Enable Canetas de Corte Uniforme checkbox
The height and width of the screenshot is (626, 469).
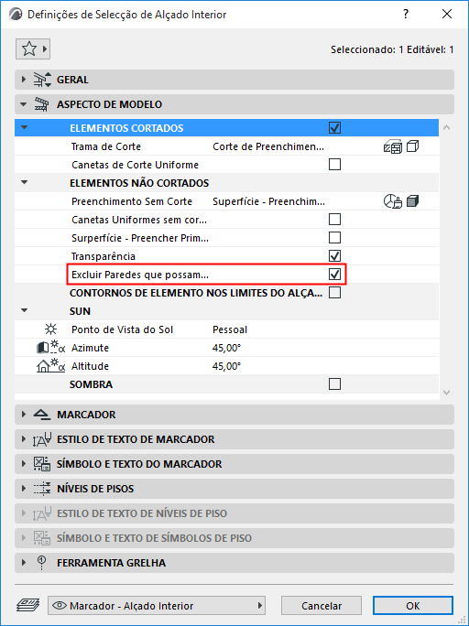click(334, 165)
